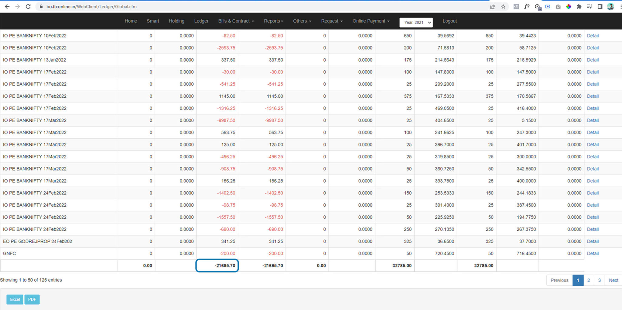
Task: Click the camera screenshot extension icon
Action: click(558, 7)
